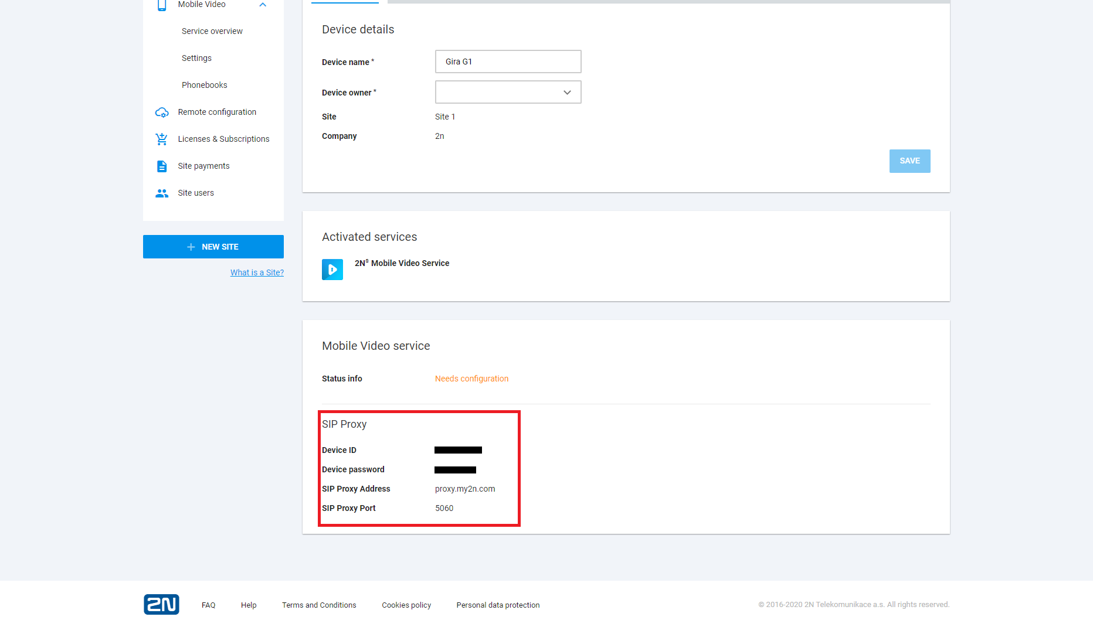
Task: Open Terms and Conditions link
Action: [x=319, y=605]
